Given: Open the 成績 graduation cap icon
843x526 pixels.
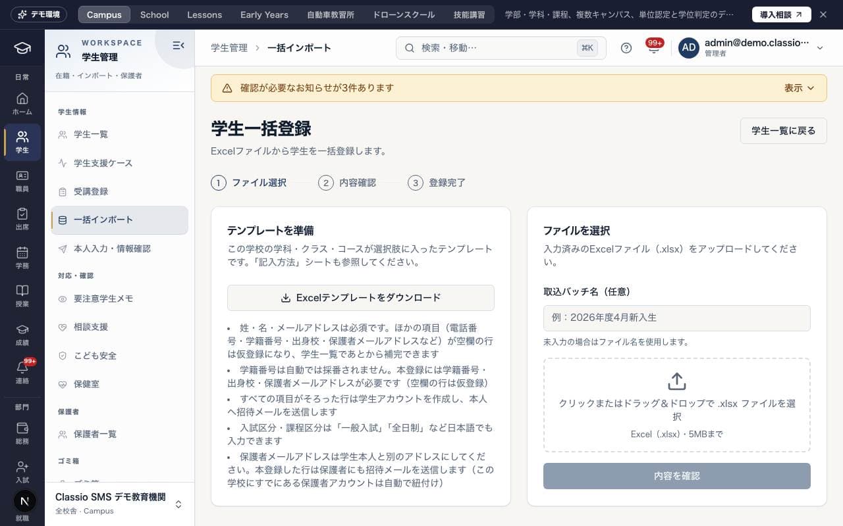Looking at the screenshot, I should coord(22,335).
